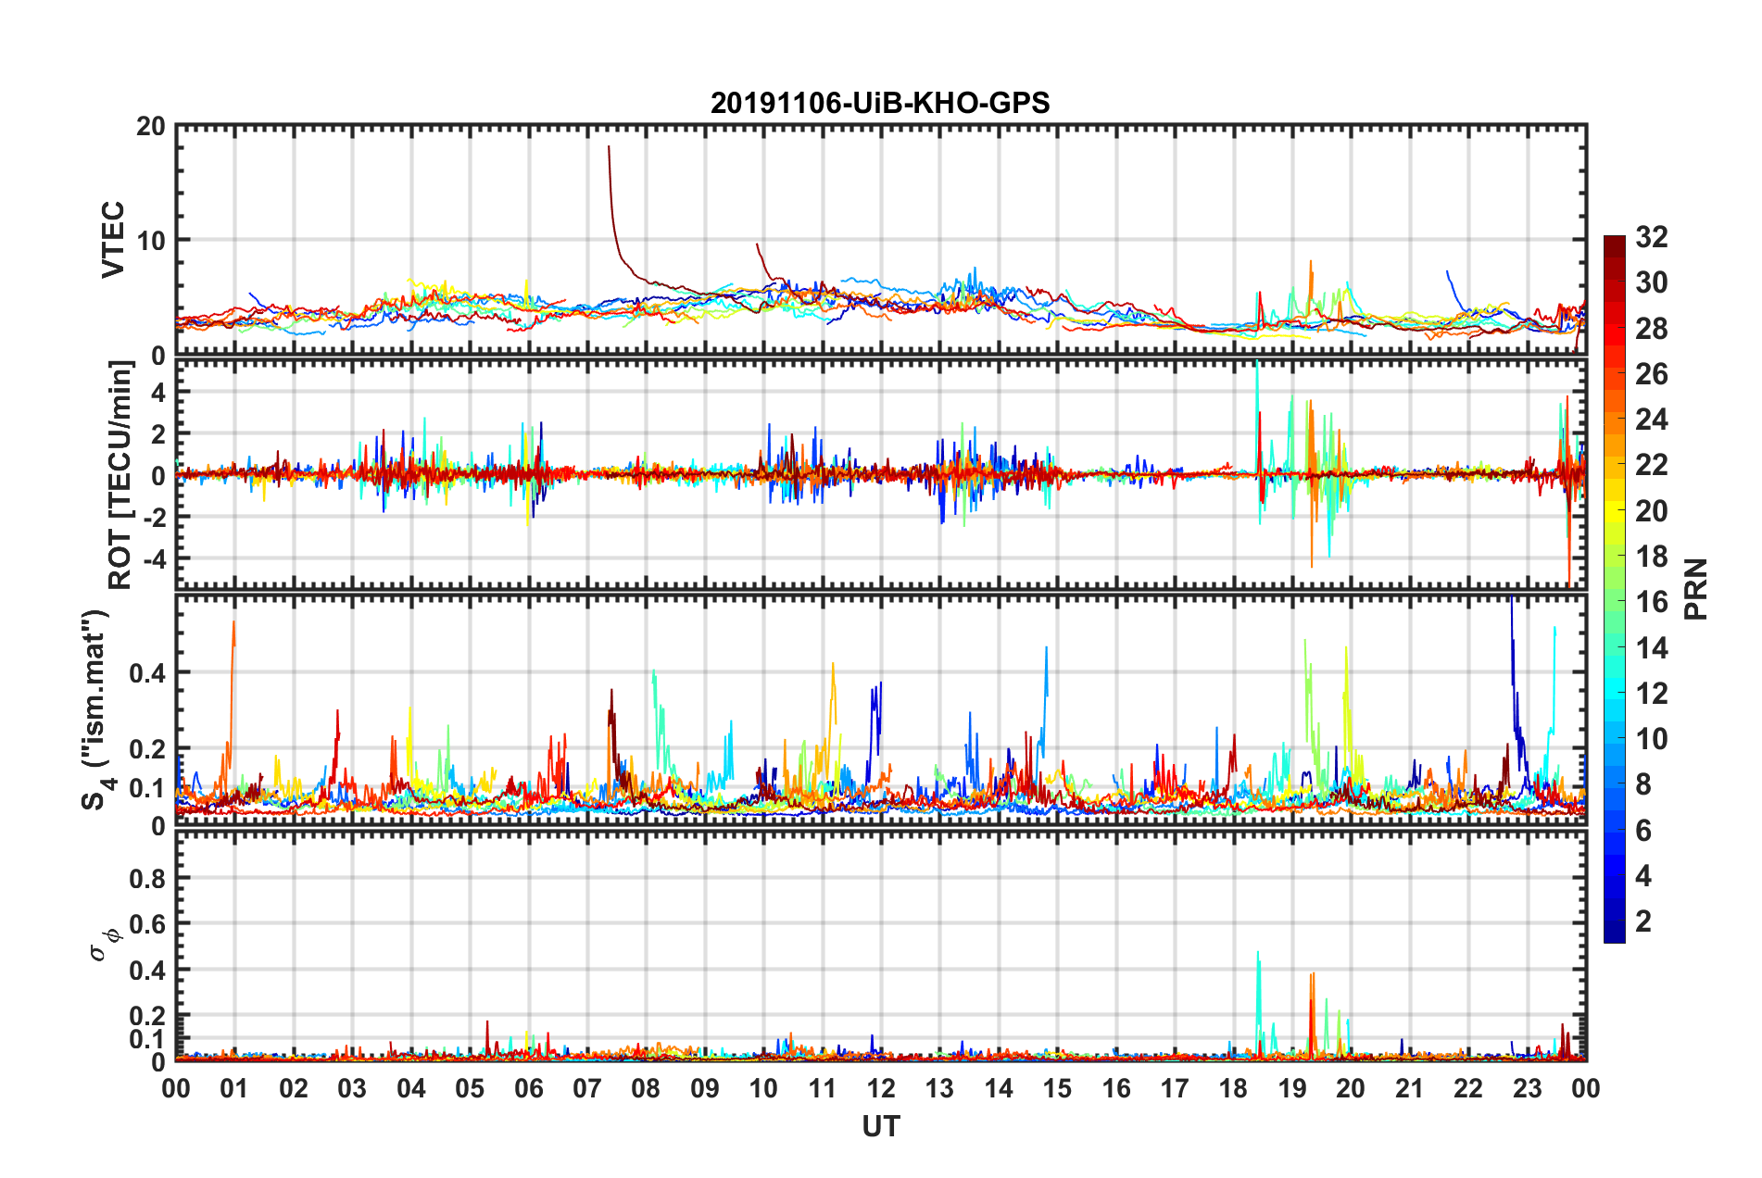This screenshot has height=1178, width=1762.
Task: Click colorbar tick label 10
Action: (1652, 739)
